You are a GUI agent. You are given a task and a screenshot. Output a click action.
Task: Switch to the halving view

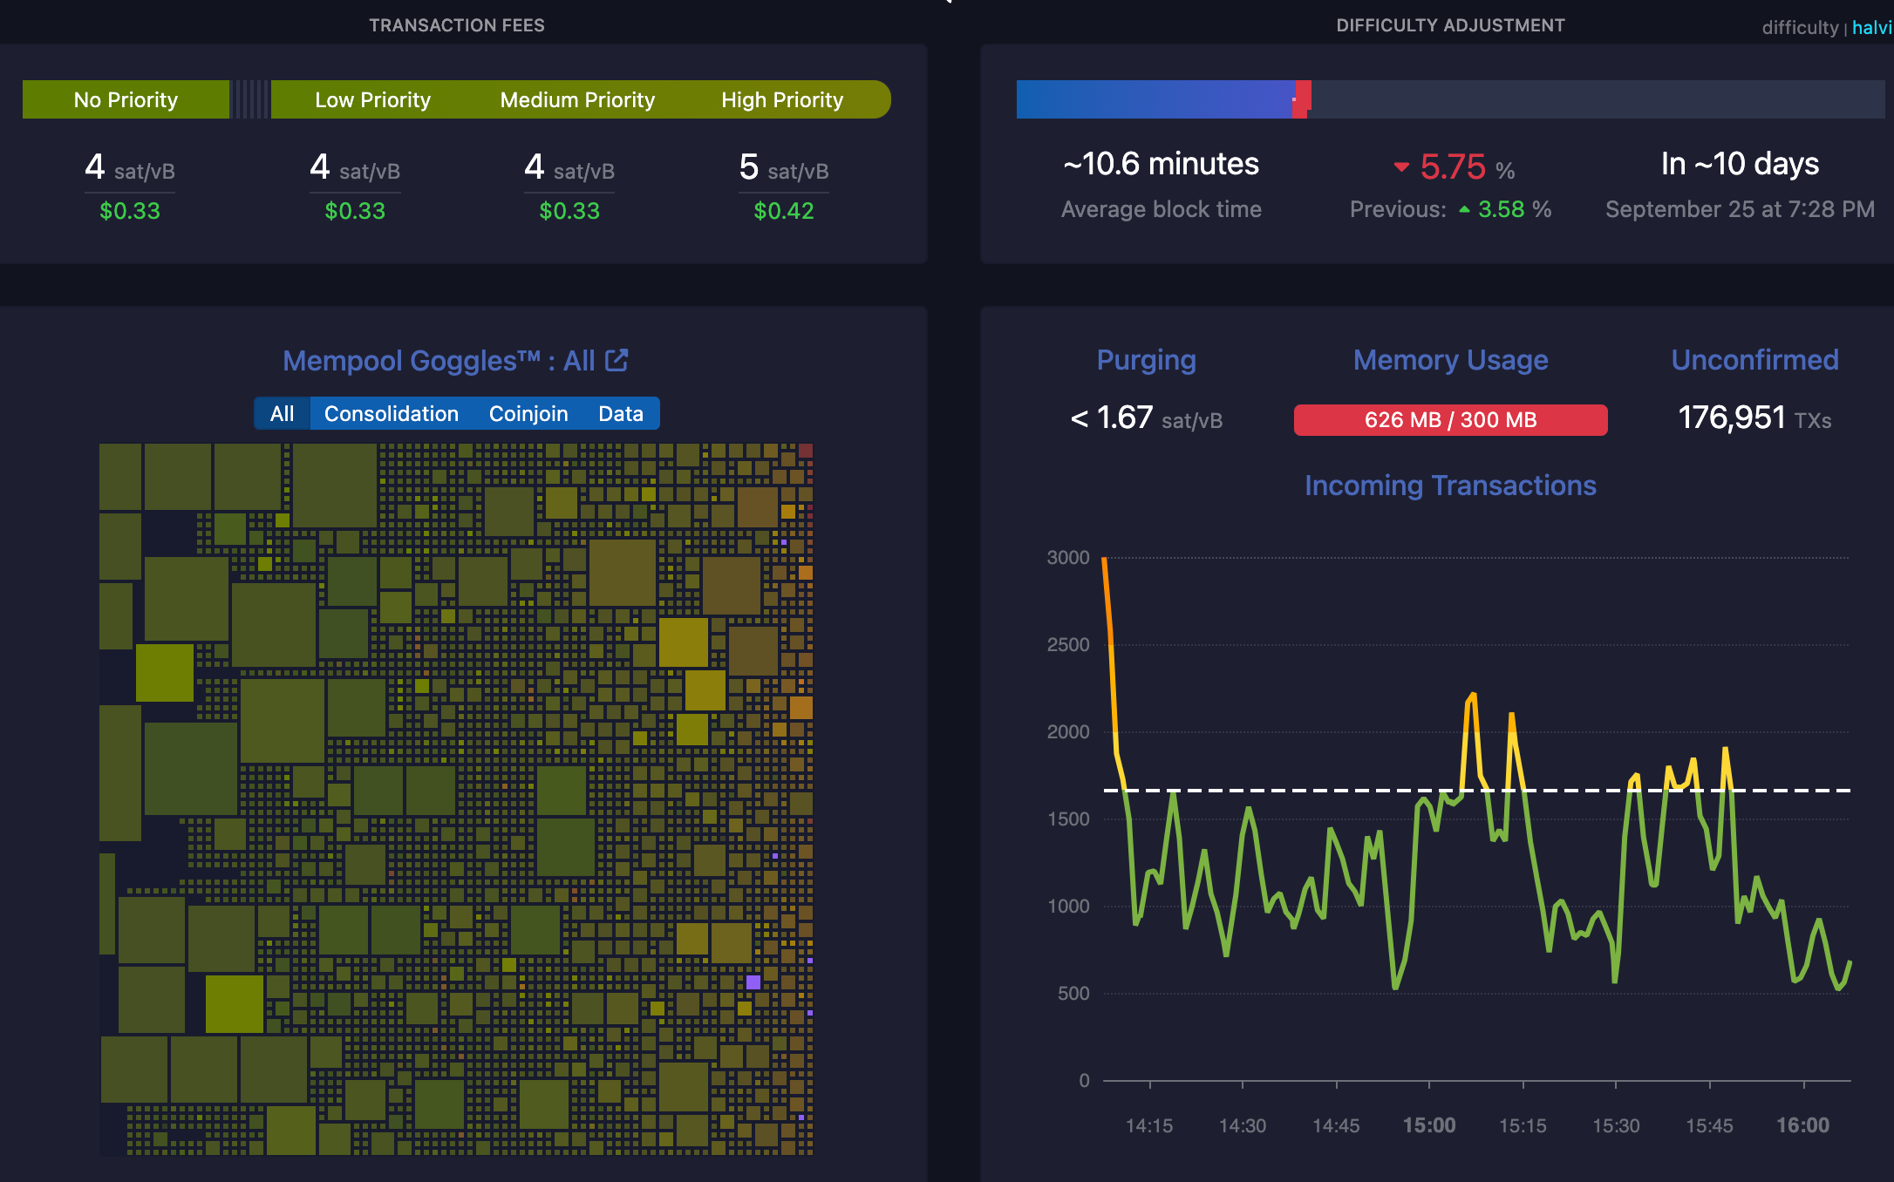point(1872,27)
